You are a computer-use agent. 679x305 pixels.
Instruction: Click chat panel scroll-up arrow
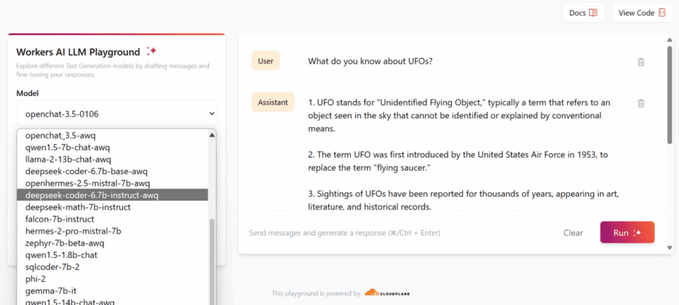click(670, 40)
